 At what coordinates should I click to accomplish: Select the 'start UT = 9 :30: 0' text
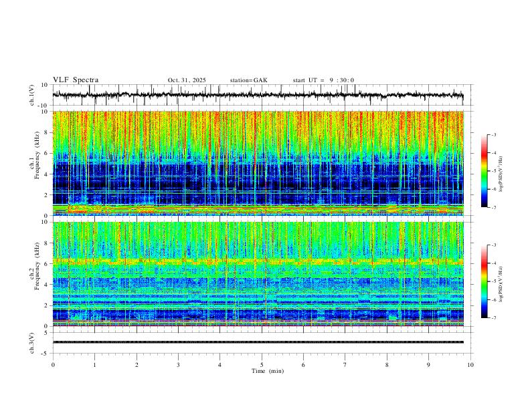point(323,80)
